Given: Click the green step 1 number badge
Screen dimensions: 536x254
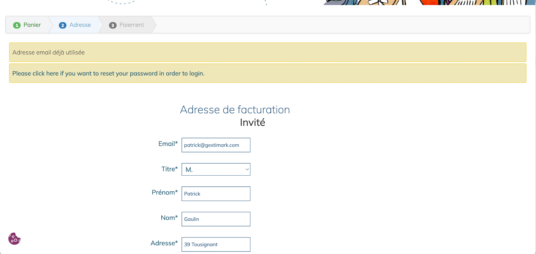Looking at the screenshot, I should tap(17, 25).
